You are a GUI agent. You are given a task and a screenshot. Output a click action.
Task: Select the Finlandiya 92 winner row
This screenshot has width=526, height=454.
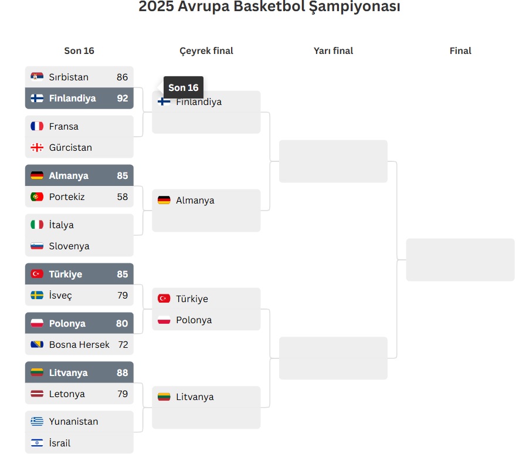coord(79,99)
